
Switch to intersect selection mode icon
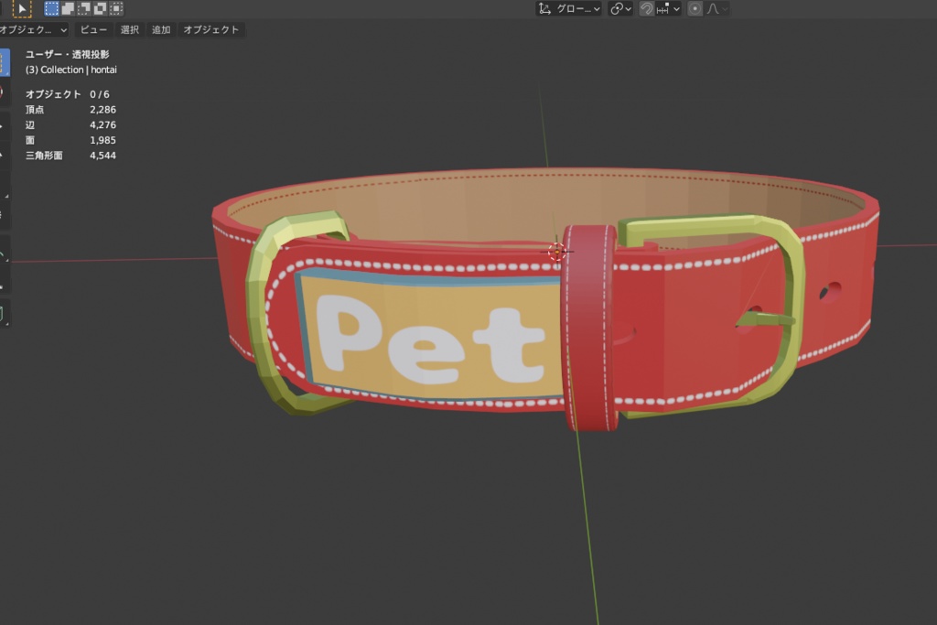point(115,8)
